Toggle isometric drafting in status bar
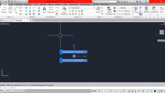The image size is (165, 93). pyautogui.click(x=116, y=91)
